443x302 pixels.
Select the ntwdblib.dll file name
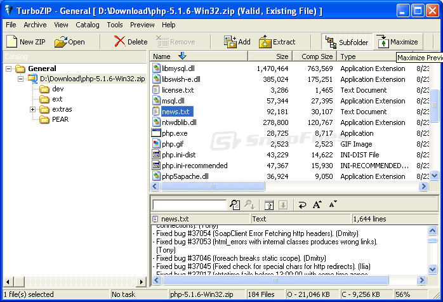pyautogui.click(x=179, y=122)
